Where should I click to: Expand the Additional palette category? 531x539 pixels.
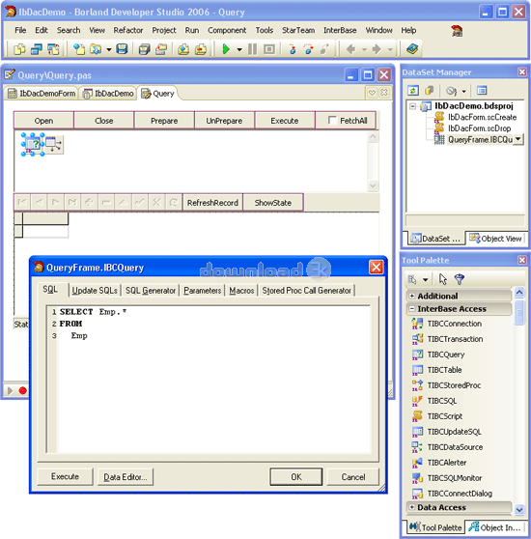[x=412, y=296]
